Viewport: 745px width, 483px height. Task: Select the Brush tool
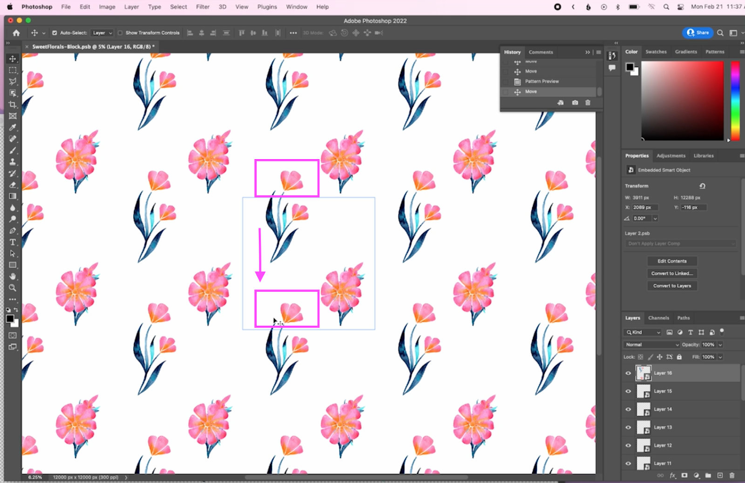[x=13, y=150]
